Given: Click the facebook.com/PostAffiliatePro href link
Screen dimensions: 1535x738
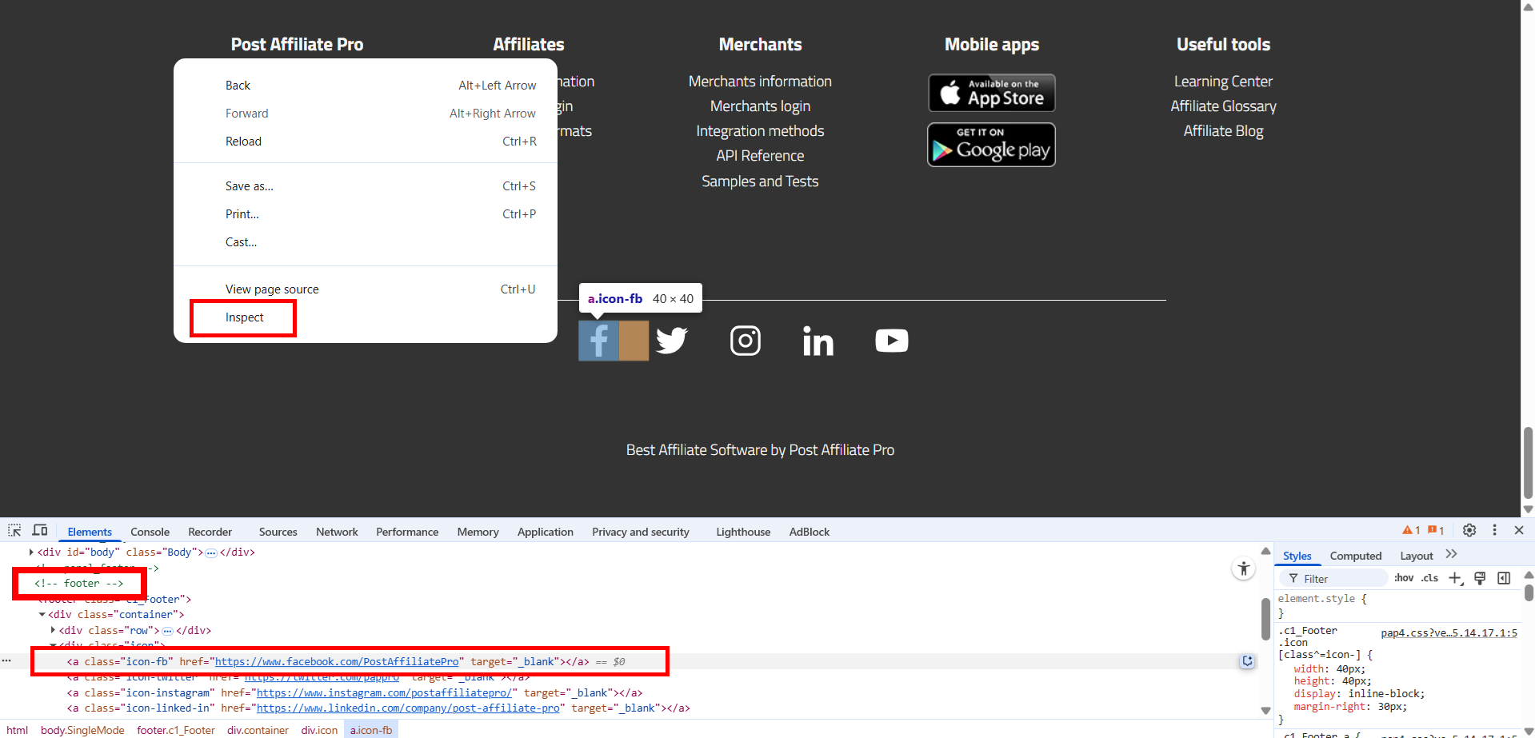Looking at the screenshot, I should tap(337, 662).
